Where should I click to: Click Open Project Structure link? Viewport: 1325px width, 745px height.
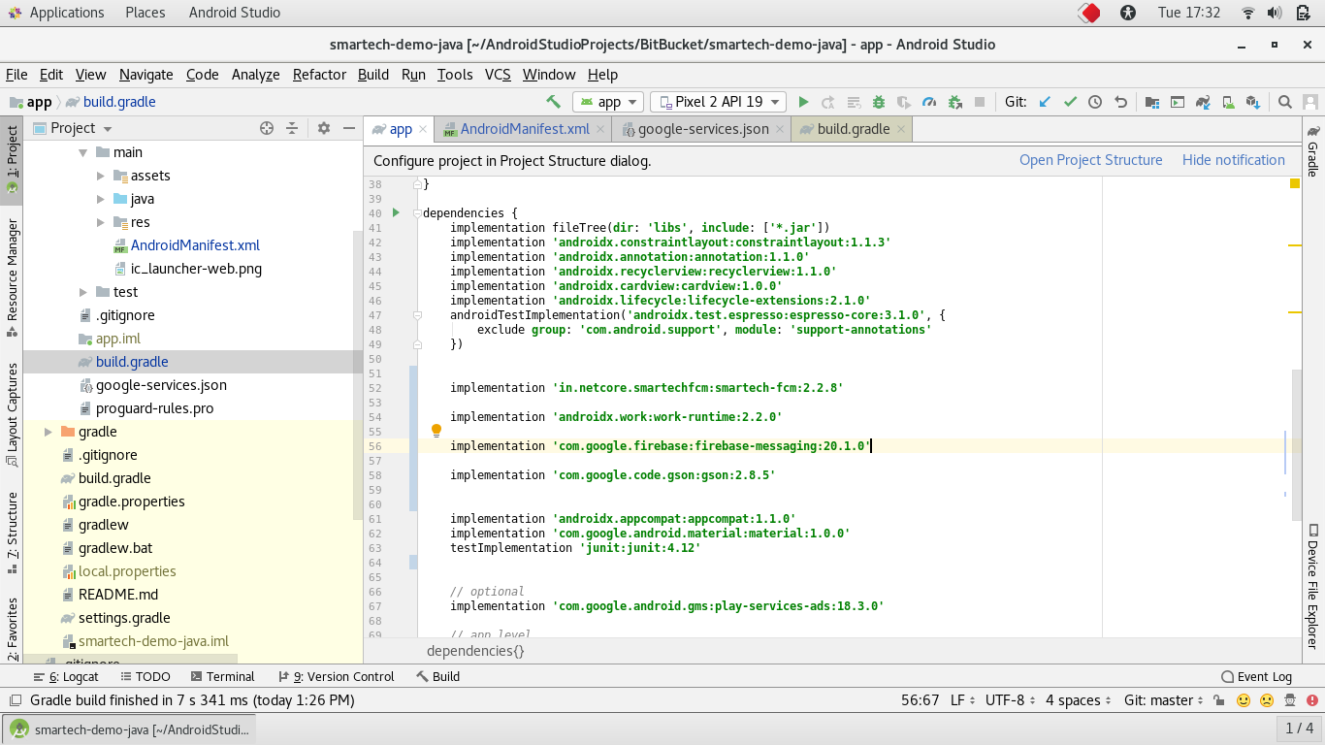tap(1090, 160)
